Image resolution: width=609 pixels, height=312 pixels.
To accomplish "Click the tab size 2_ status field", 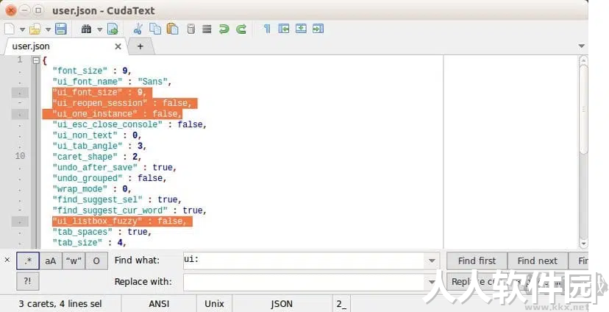I will click(x=341, y=303).
